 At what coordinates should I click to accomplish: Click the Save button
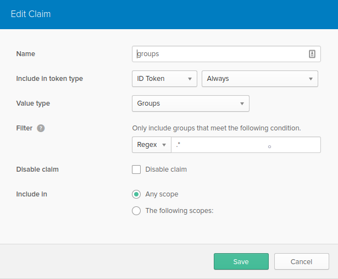(241, 261)
